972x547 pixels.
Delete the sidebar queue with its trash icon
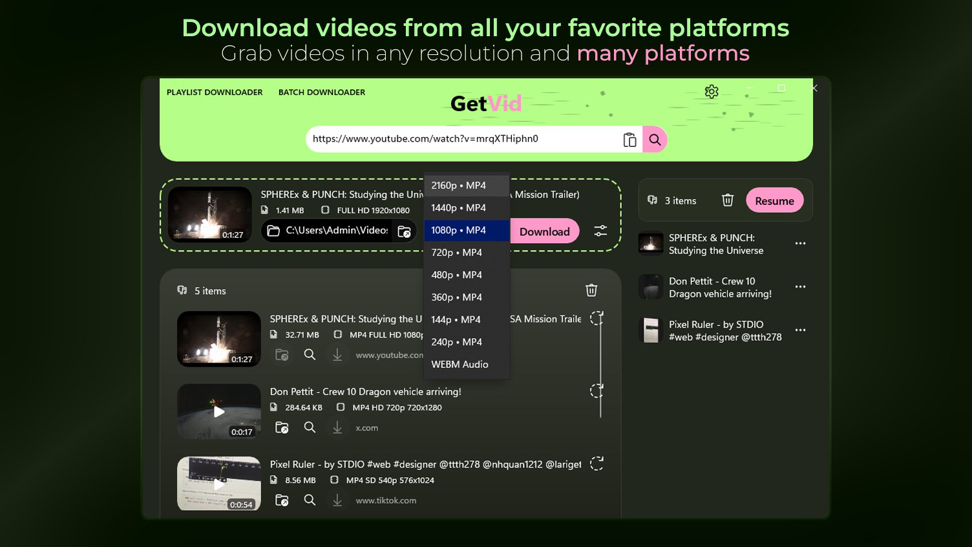tap(727, 200)
